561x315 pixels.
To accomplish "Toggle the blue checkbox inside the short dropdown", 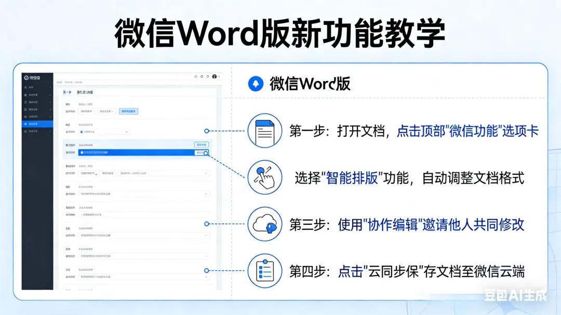I will point(82,132).
